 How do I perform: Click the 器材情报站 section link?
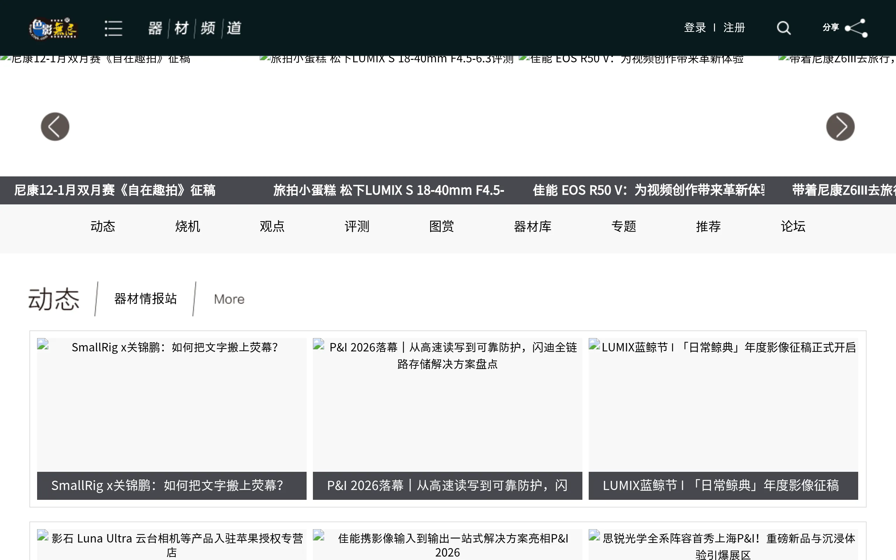coord(146,299)
